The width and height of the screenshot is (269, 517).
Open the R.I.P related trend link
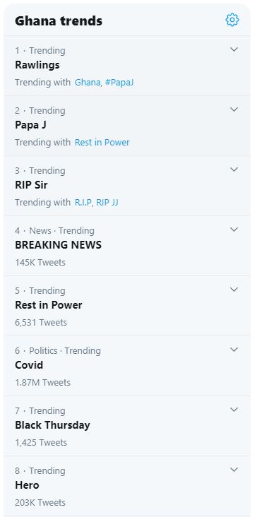(x=83, y=203)
